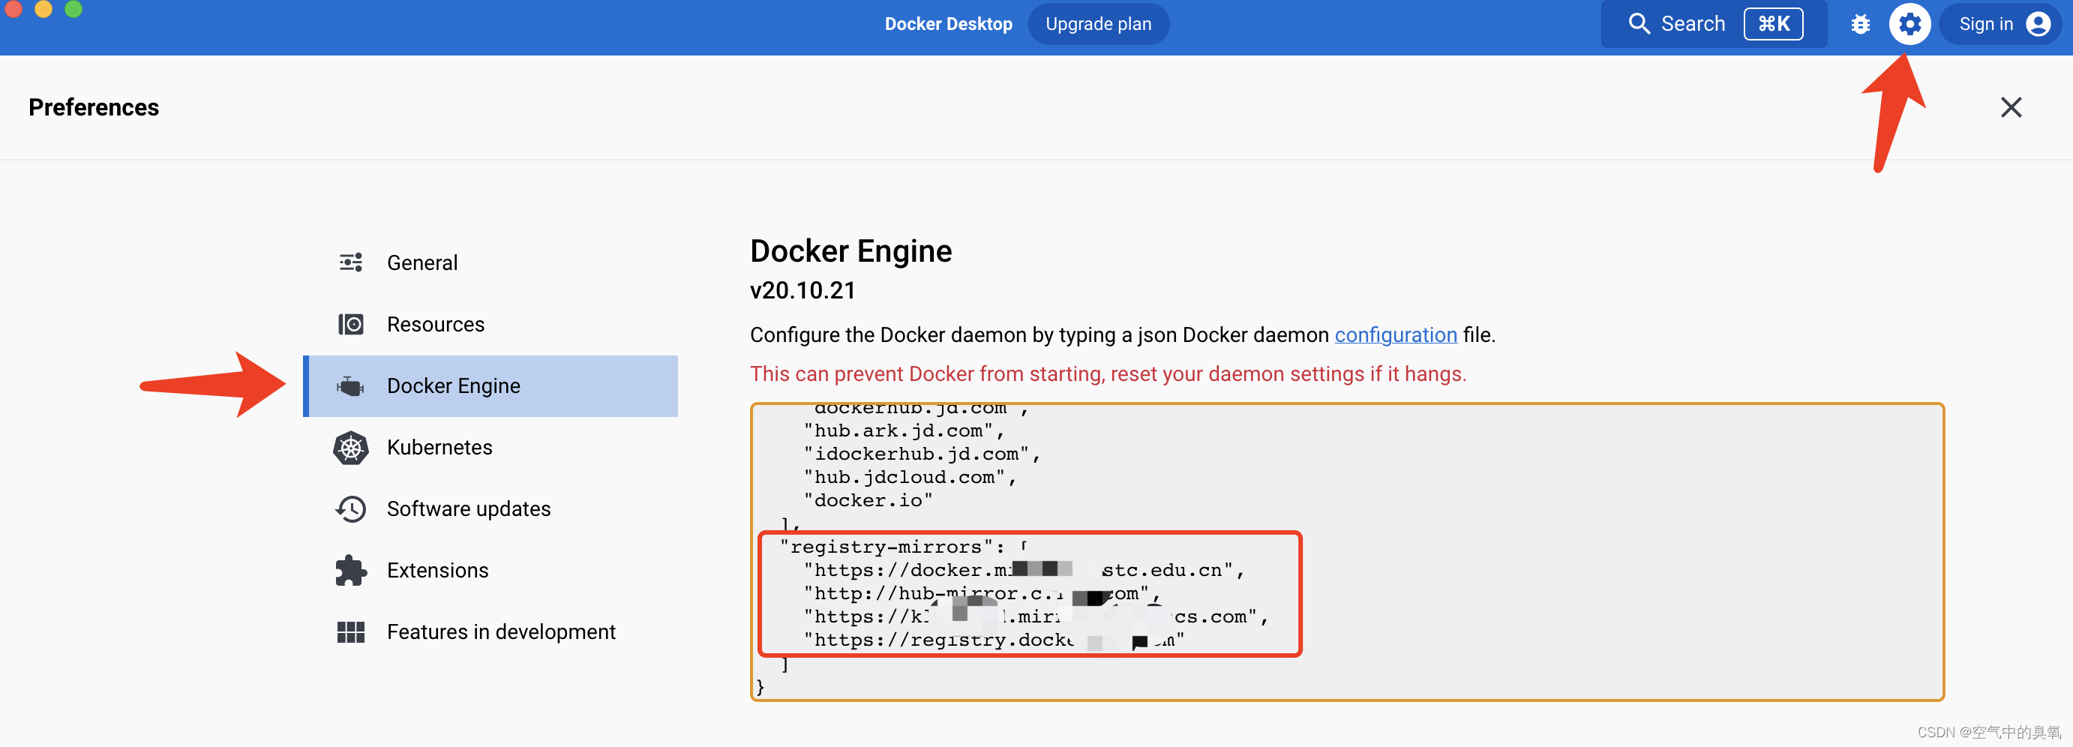Screen dimensions: 2073x747
Task: Click the "idockerhub.jd.com" line
Action: click(922, 454)
